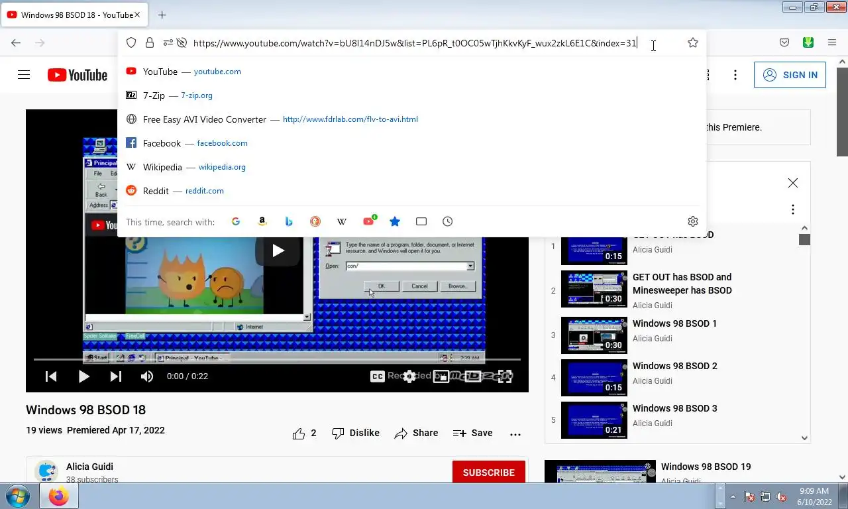
Task: Open a new browser tab
Action: tap(162, 15)
